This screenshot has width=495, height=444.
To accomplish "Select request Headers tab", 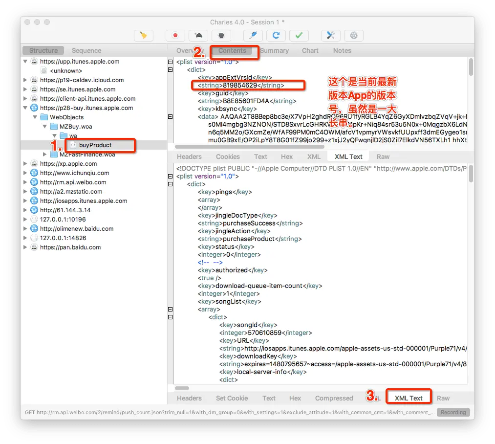I will (x=189, y=157).
